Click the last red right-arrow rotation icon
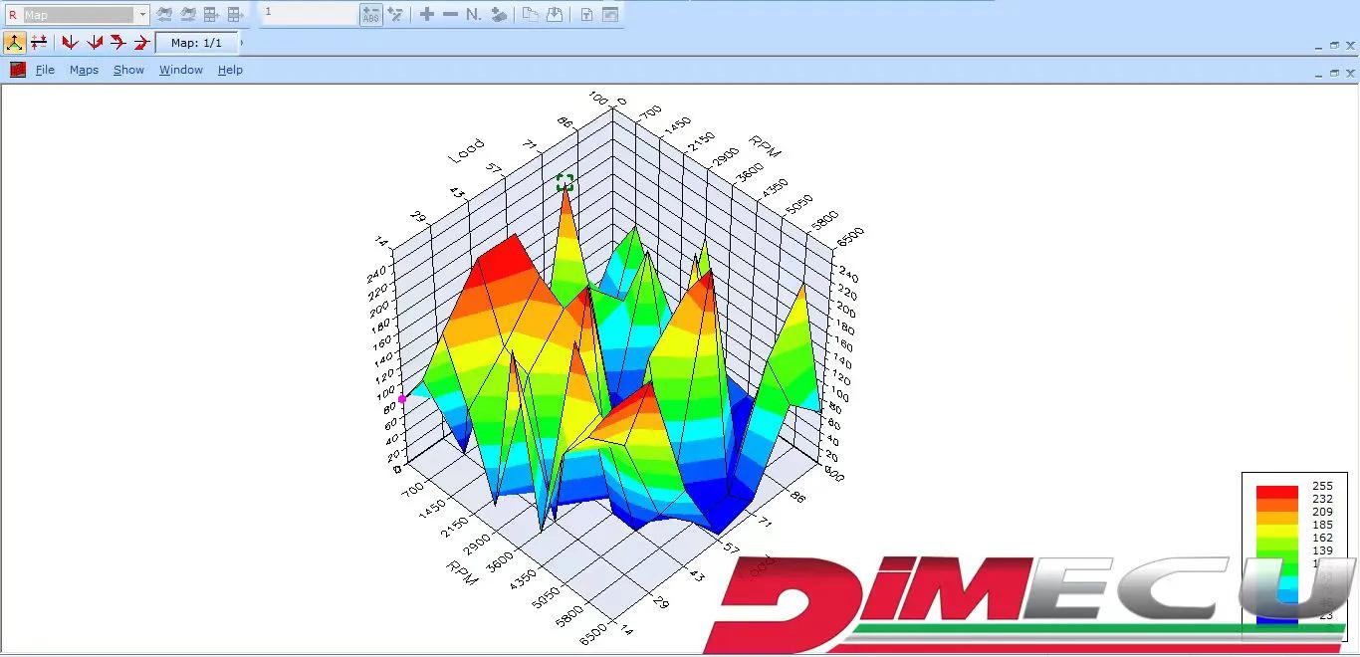 pyautogui.click(x=141, y=42)
